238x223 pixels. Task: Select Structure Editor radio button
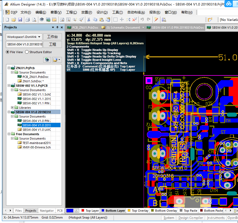27,52
